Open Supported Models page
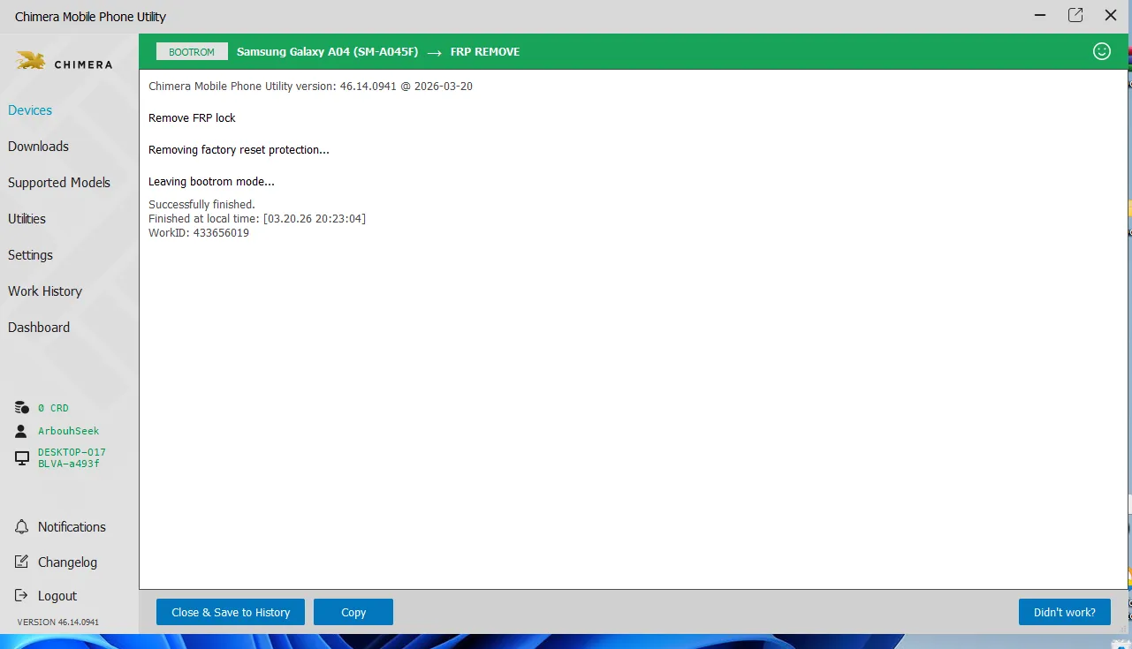The width and height of the screenshot is (1132, 649). [x=59, y=183]
